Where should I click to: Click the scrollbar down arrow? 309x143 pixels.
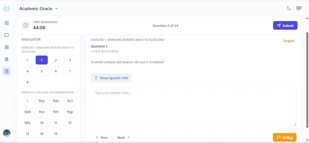click(x=307, y=140)
